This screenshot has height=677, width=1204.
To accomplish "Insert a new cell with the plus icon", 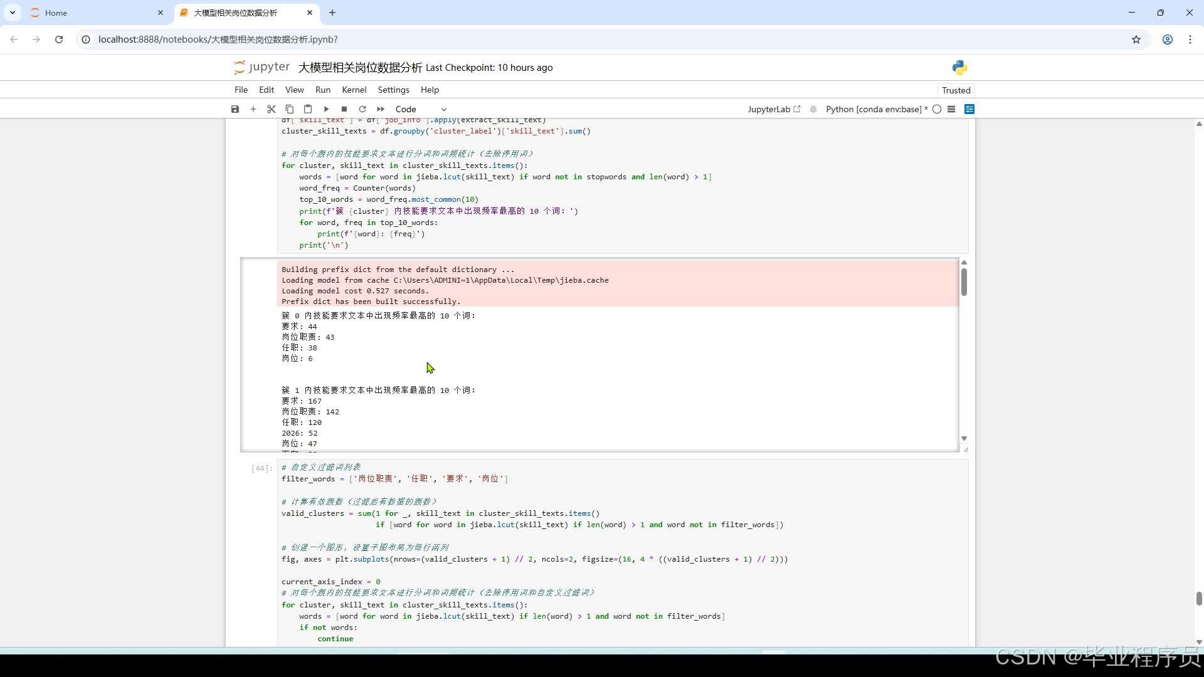I will [253, 109].
